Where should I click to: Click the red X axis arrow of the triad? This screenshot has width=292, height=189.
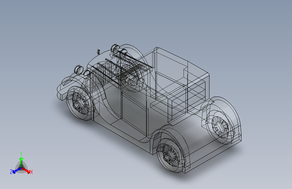coord(26,170)
